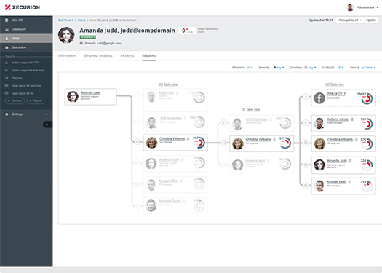Click the Facebook profile icon in relations
The image size is (382, 273).
[319, 98]
